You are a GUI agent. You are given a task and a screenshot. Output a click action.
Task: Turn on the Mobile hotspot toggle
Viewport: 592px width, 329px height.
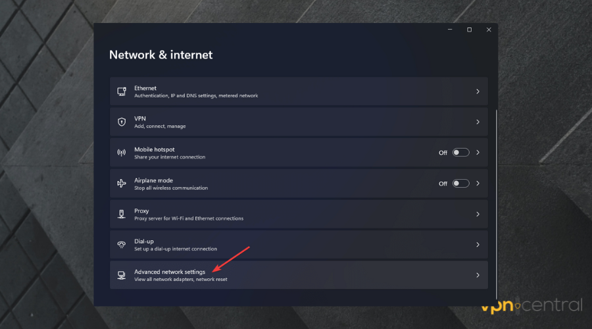(x=460, y=153)
